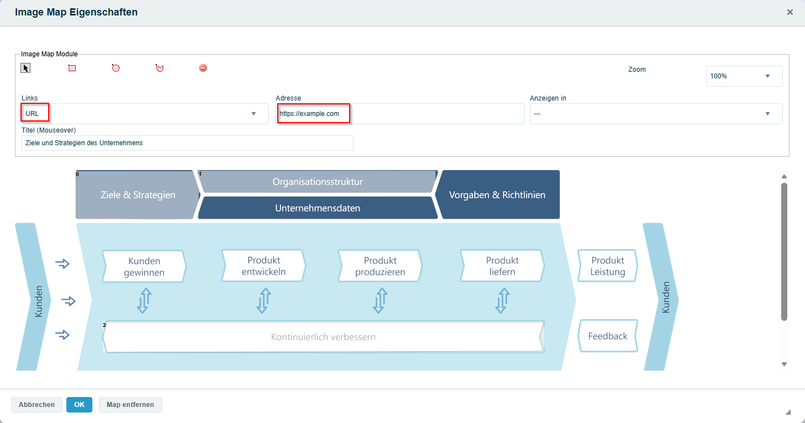
Task: Close the Image Map Eigenschaften dialog
Action: tap(790, 12)
